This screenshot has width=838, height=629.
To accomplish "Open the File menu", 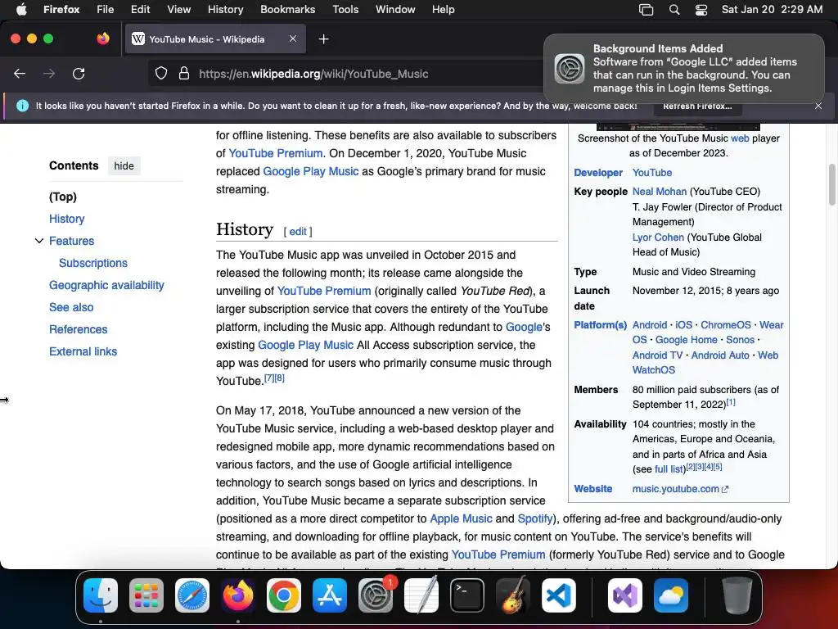I will [106, 9].
